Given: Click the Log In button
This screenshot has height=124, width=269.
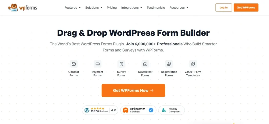Looking at the screenshot, I should pos(224,8).
